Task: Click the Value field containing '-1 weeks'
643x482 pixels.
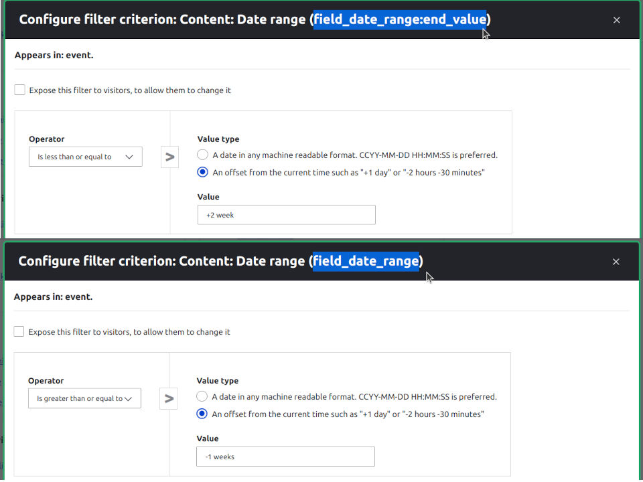Action: point(285,457)
